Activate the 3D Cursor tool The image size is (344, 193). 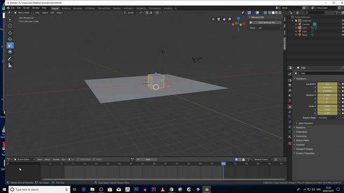click(x=10, y=26)
